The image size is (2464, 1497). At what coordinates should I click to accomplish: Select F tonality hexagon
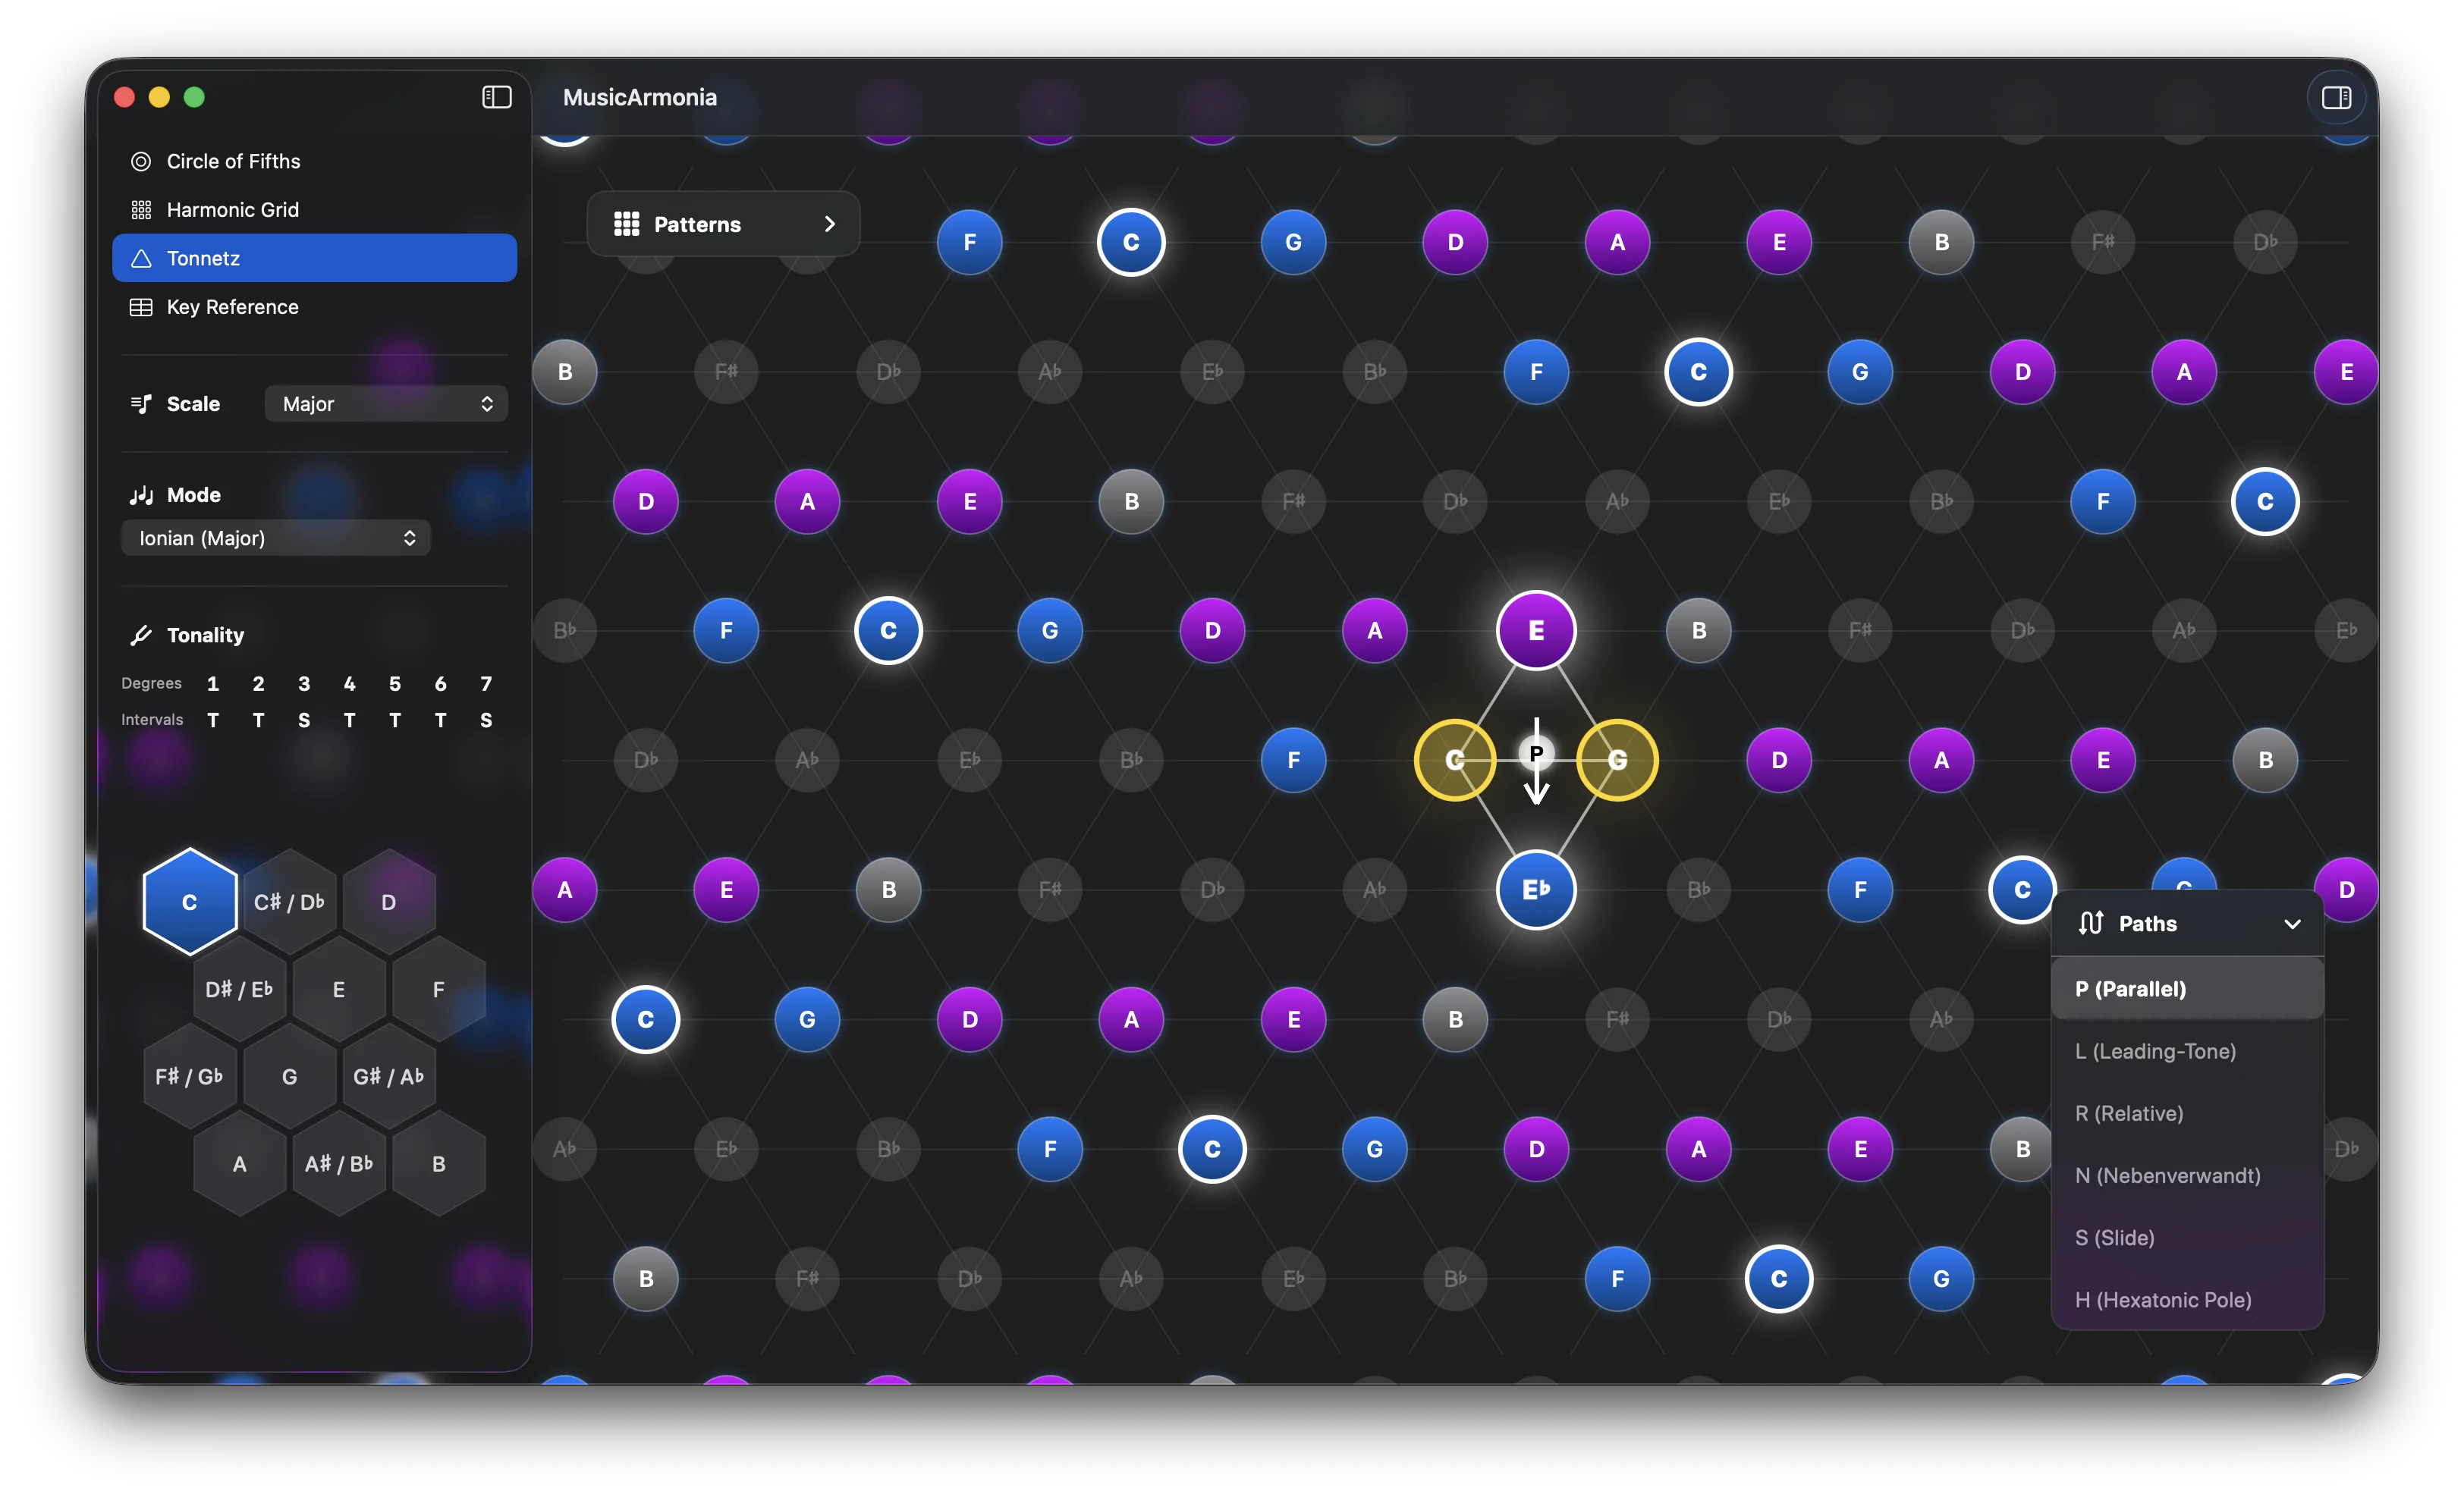pos(438,990)
